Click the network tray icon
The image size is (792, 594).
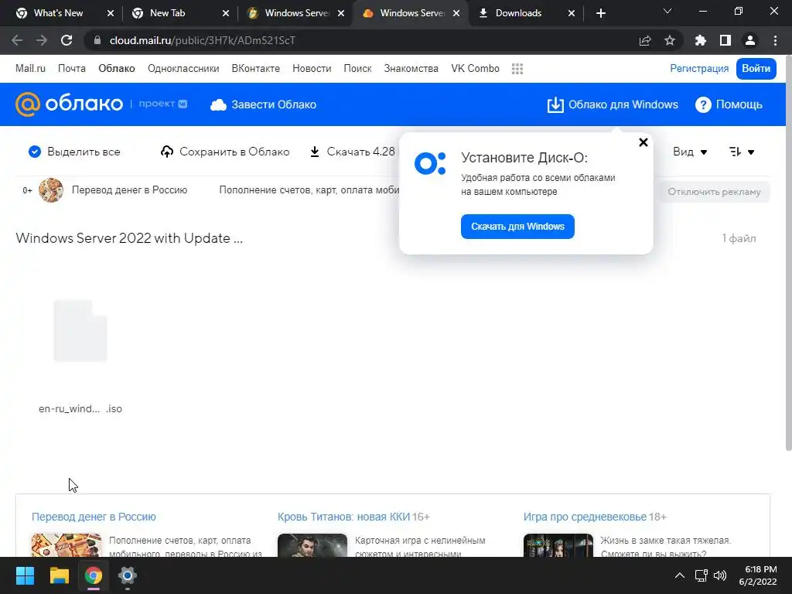point(701,575)
